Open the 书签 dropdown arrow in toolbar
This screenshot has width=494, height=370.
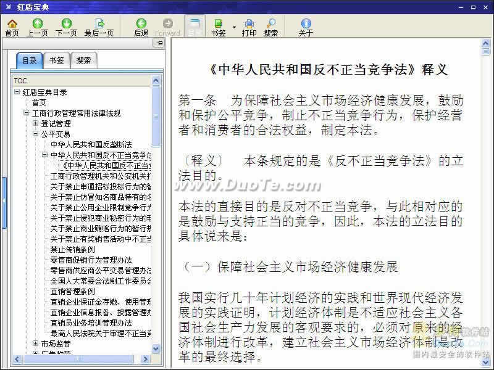pos(234,27)
